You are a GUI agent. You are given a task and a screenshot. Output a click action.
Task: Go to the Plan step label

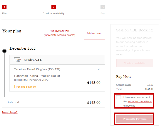point(5,13)
